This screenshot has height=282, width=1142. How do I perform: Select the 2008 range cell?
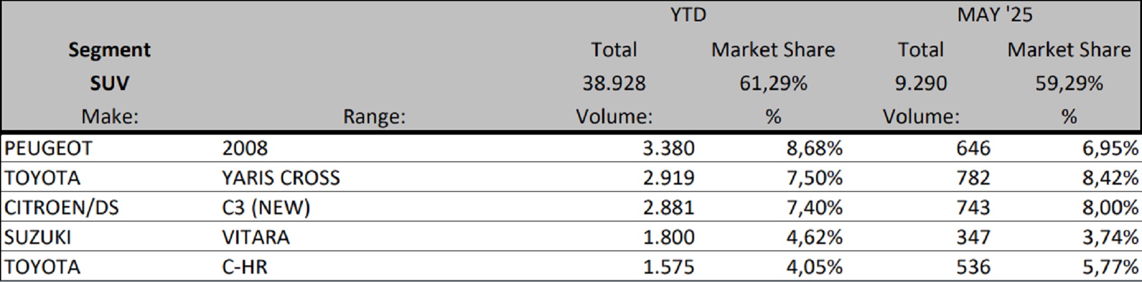[244, 148]
